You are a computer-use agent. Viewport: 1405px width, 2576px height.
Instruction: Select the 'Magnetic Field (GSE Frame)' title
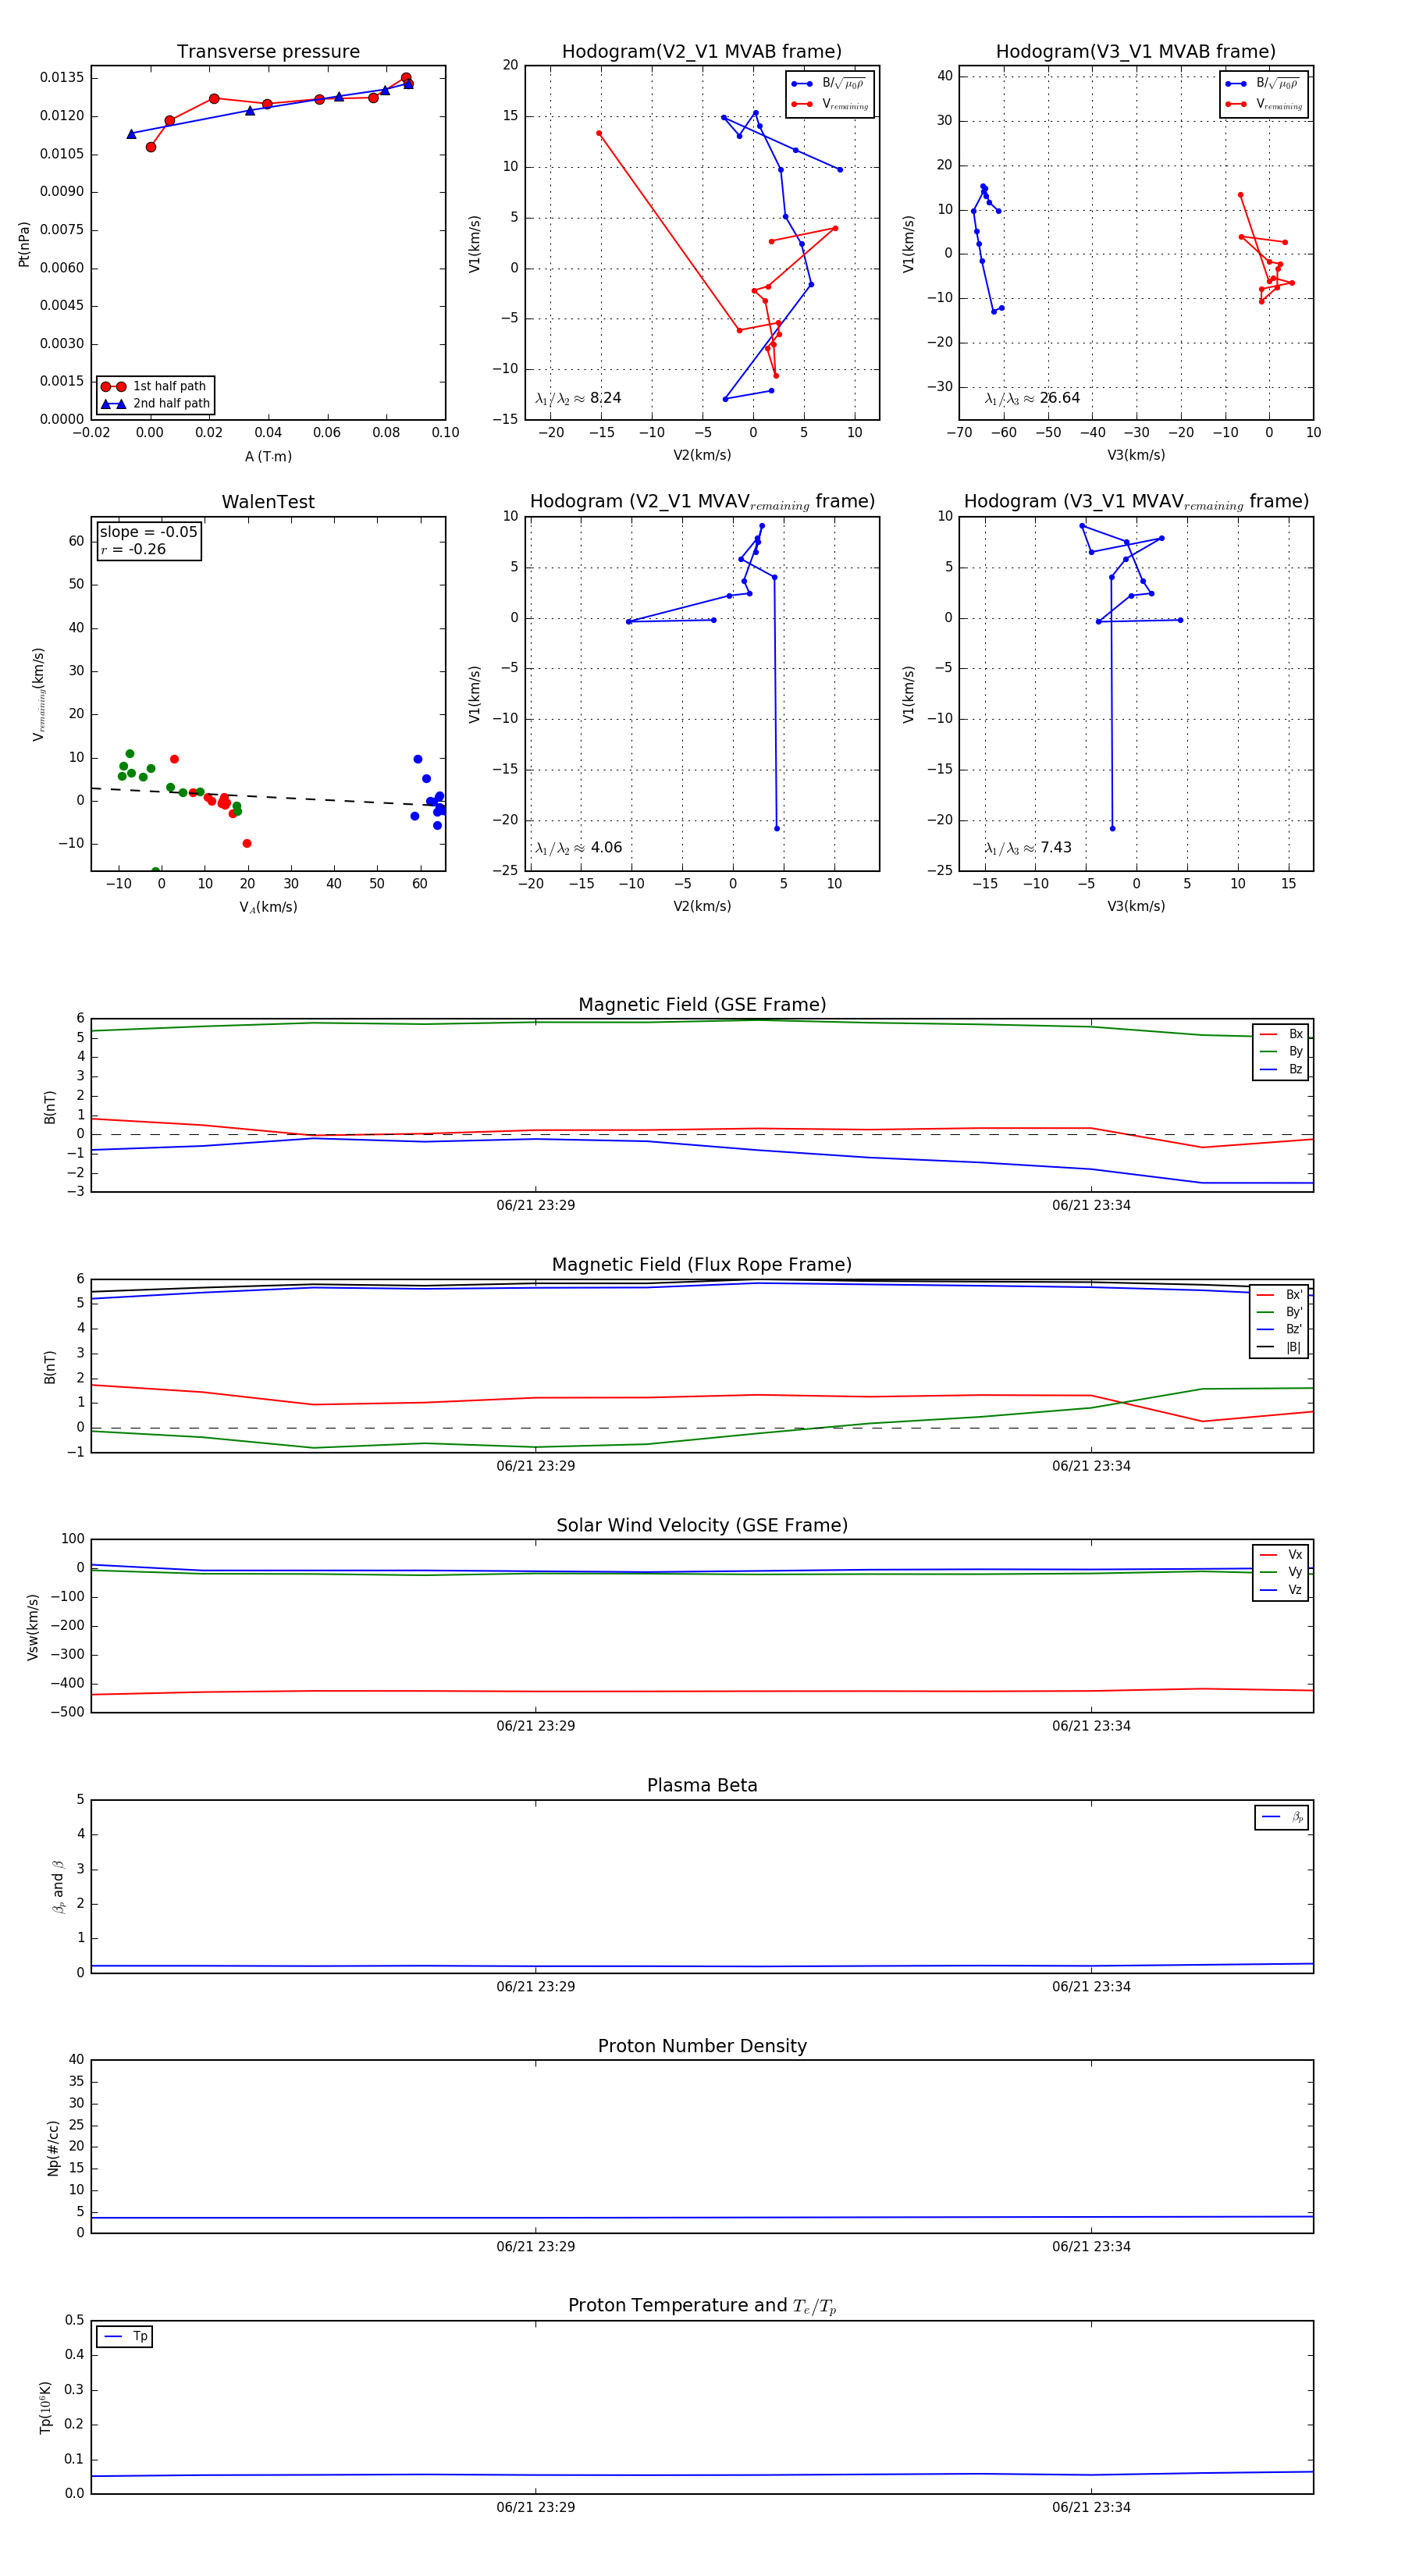pyautogui.click(x=702, y=1005)
